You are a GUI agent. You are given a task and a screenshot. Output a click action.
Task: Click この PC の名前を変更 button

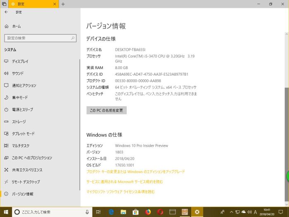pyautogui.click(x=106, y=110)
